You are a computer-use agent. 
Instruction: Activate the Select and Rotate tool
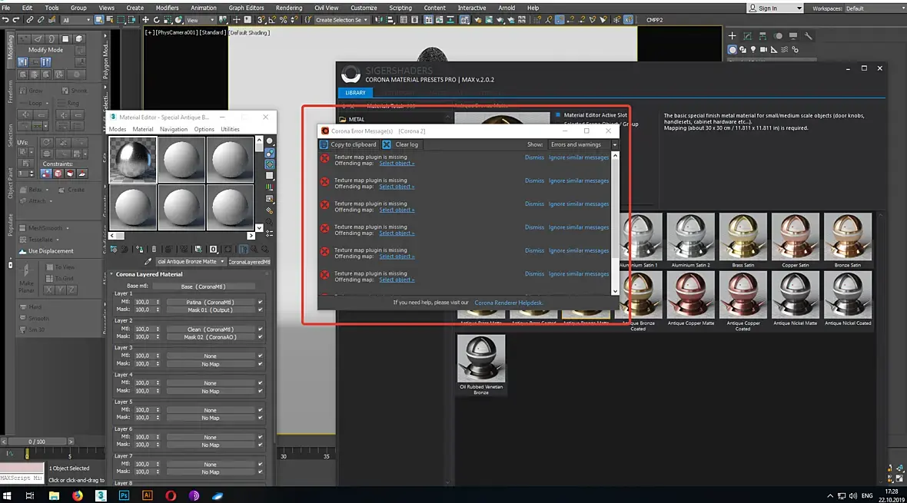pyautogui.click(x=157, y=20)
